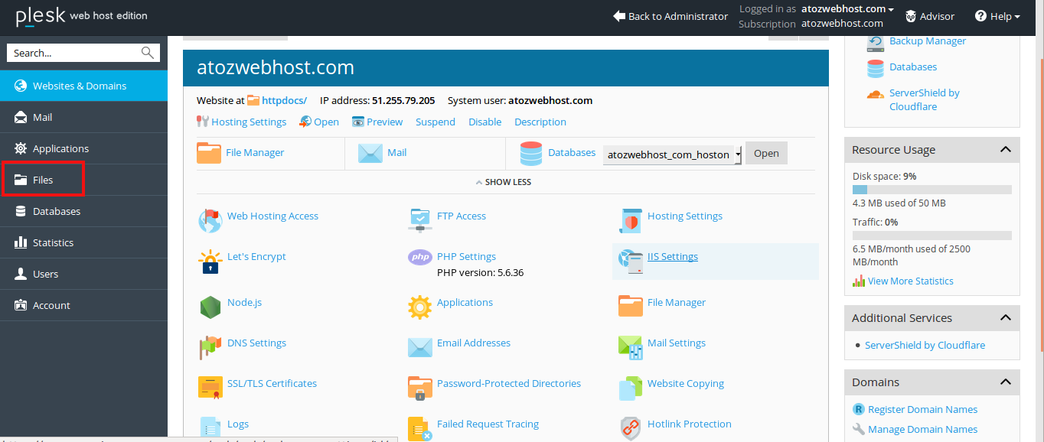The height and width of the screenshot is (442, 1044).
Task: Click the Let's Encrypt padlock icon
Action: click(x=210, y=262)
